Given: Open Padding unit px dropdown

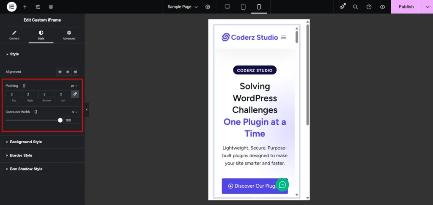Looking at the screenshot, I should pos(74,86).
